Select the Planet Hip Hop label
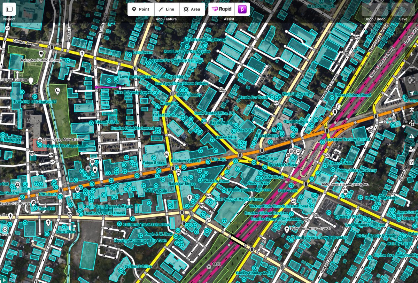 point(165,115)
